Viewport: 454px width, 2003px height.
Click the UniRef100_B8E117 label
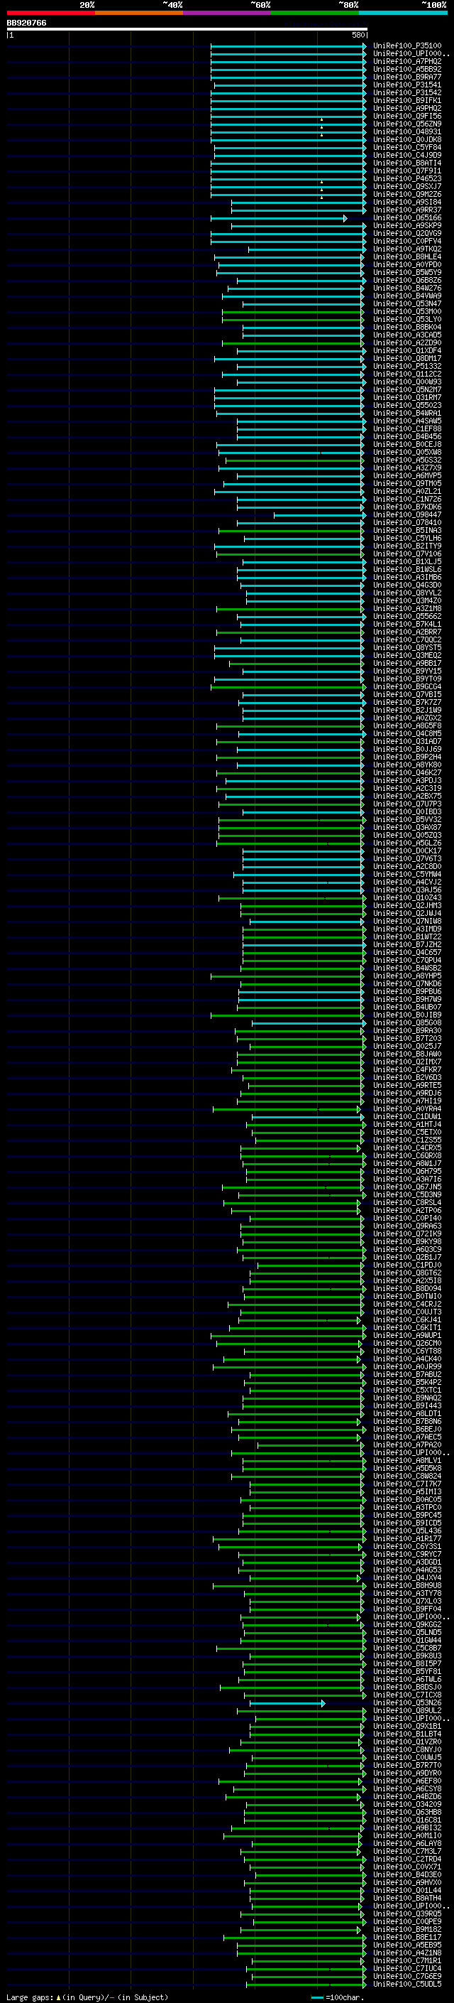(406, 1937)
